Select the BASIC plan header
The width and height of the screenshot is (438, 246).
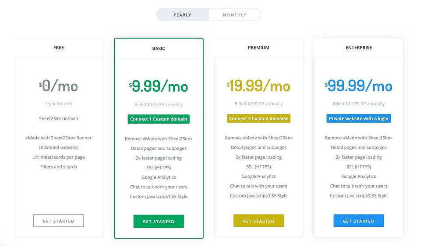point(159,49)
